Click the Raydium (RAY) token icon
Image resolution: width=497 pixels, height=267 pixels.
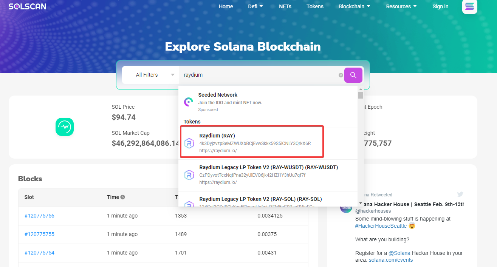189,143
